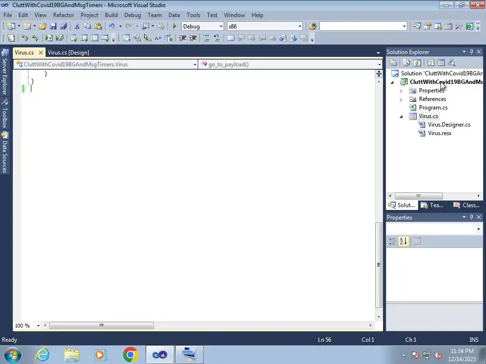Viewport: 486px width, 364px height.
Task: Collapse the Virus.cs tree node
Action: pos(402,117)
